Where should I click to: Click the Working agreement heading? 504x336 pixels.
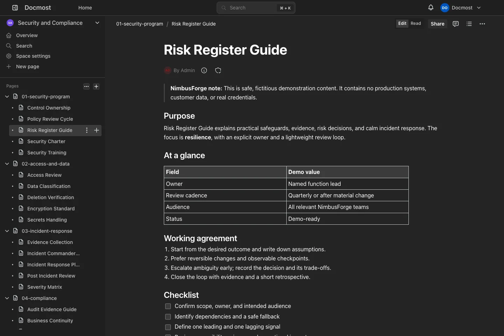coord(201,238)
